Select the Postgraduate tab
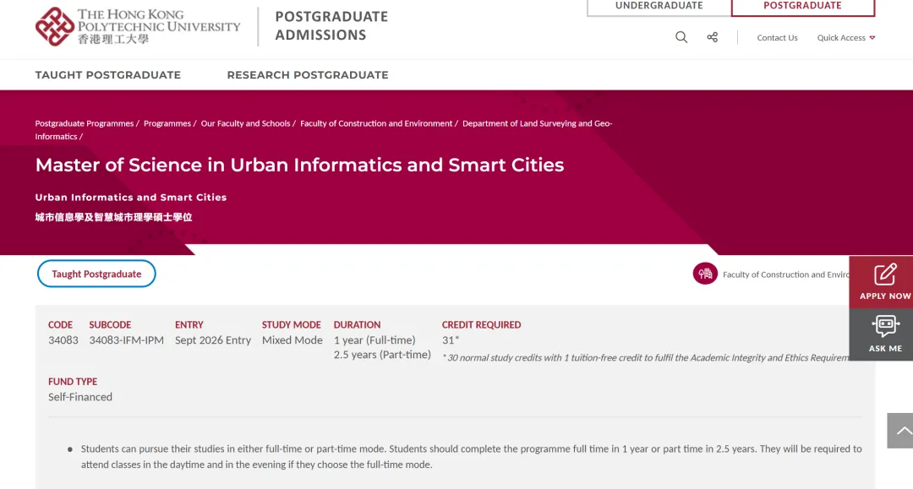This screenshot has height=489, width=913. (x=802, y=6)
